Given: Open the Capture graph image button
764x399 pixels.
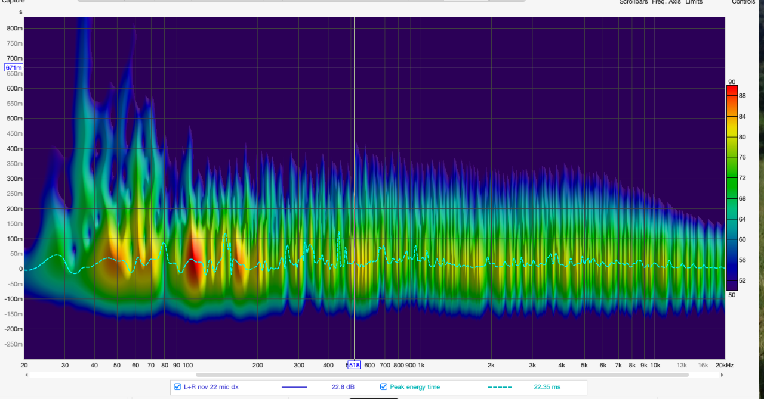Looking at the screenshot, I should pos(13,2).
